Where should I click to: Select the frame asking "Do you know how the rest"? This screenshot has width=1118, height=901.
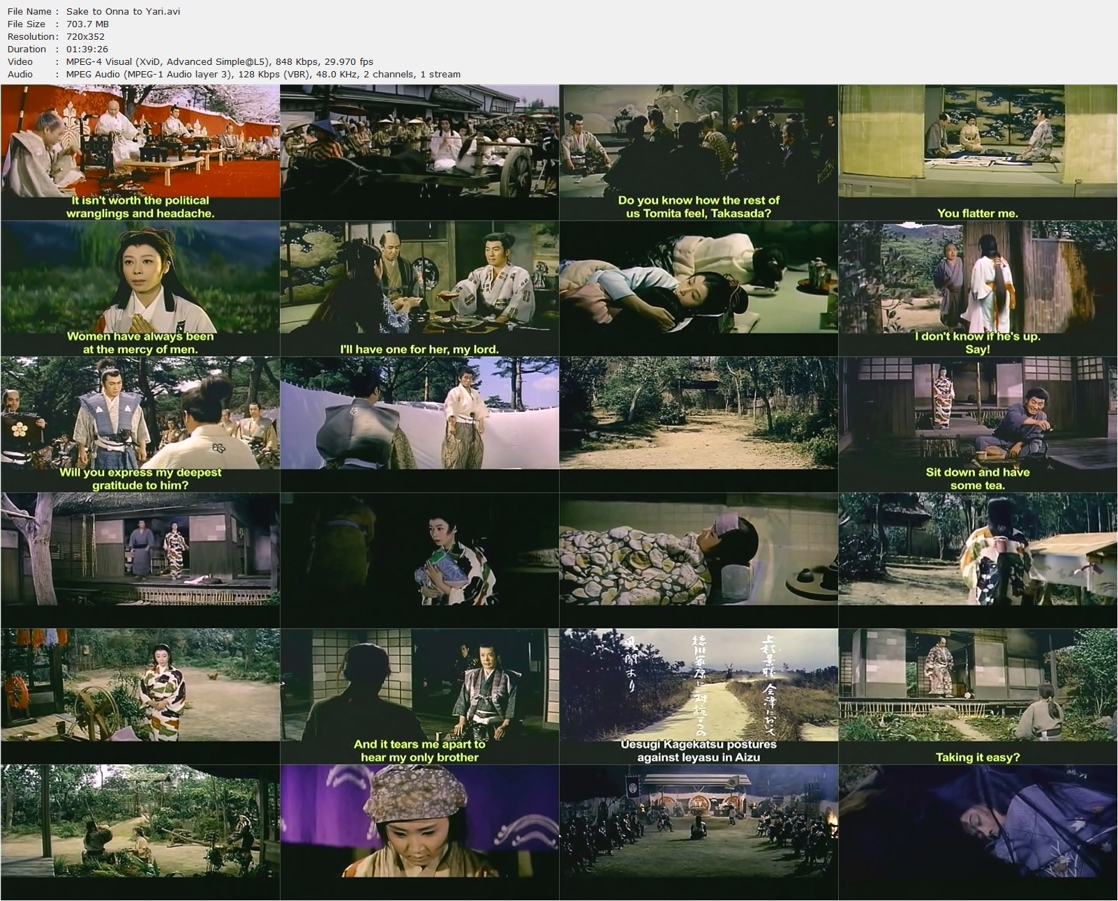pyautogui.click(x=698, y=152)
